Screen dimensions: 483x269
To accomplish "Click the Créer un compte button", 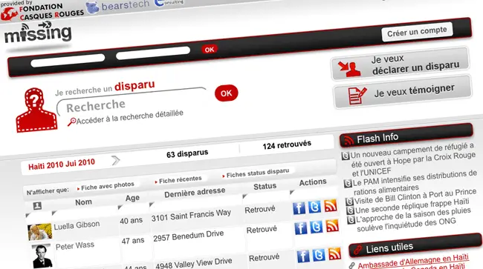I will click(x=417, y=32).
